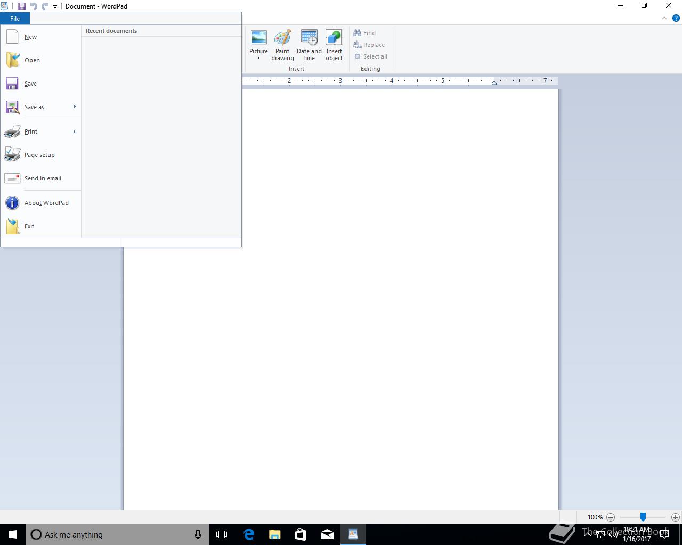682x545 pixels.
Task: Click the Print printer icon
Action: (12, 131)
